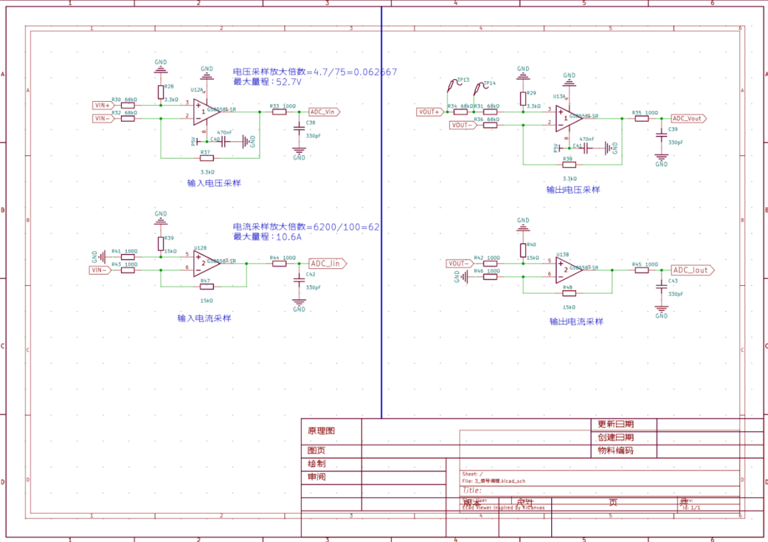Click 绘制 field in title block
Screen dimensions: 768x542
pyautogui.click(x=316, y=464)
